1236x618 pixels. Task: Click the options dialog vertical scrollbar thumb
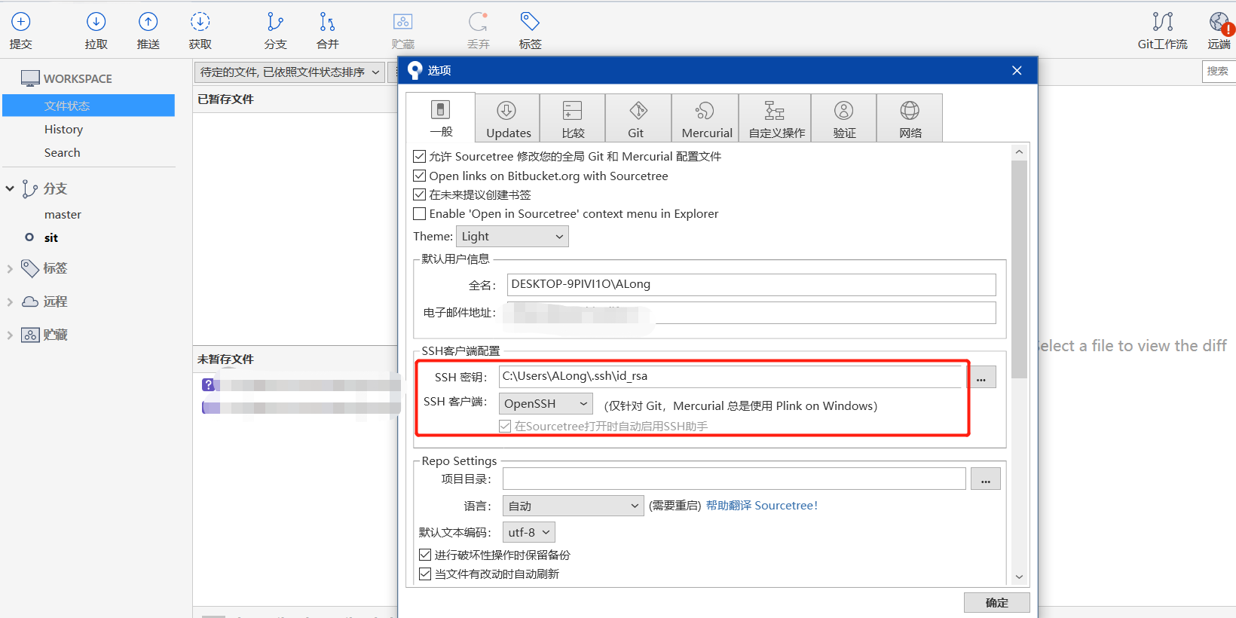[x=1019, y=269]
